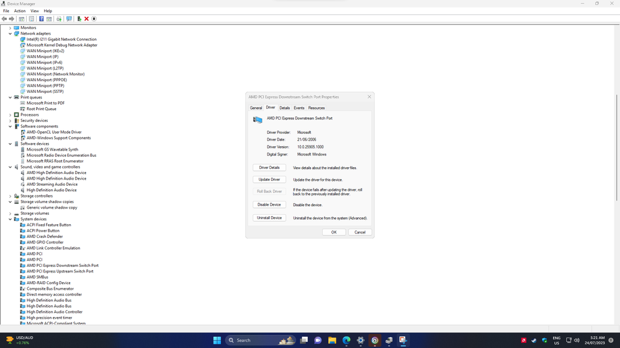Click the Driver Details button

click(269, 168)
